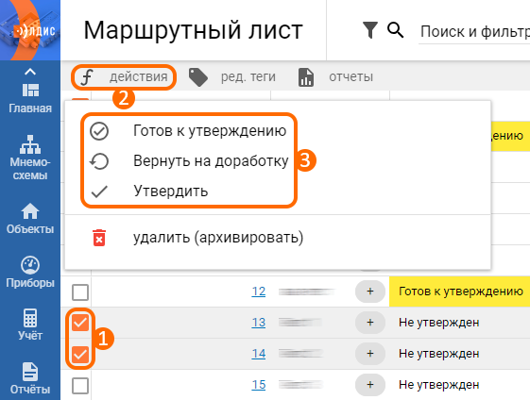Viewport: 530px width, 400px height.
Task: Tick the checkbox for row 12
Action: 80,292
